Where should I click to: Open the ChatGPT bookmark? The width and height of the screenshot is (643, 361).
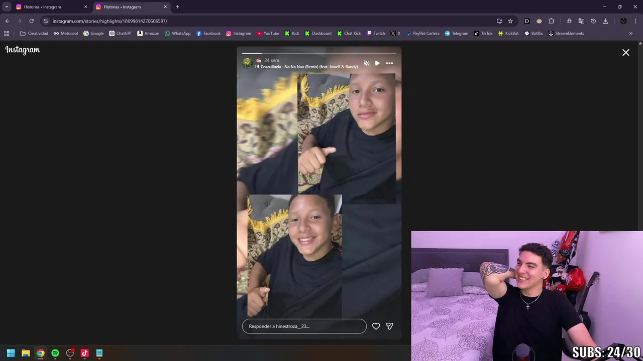tap(121, 34)
